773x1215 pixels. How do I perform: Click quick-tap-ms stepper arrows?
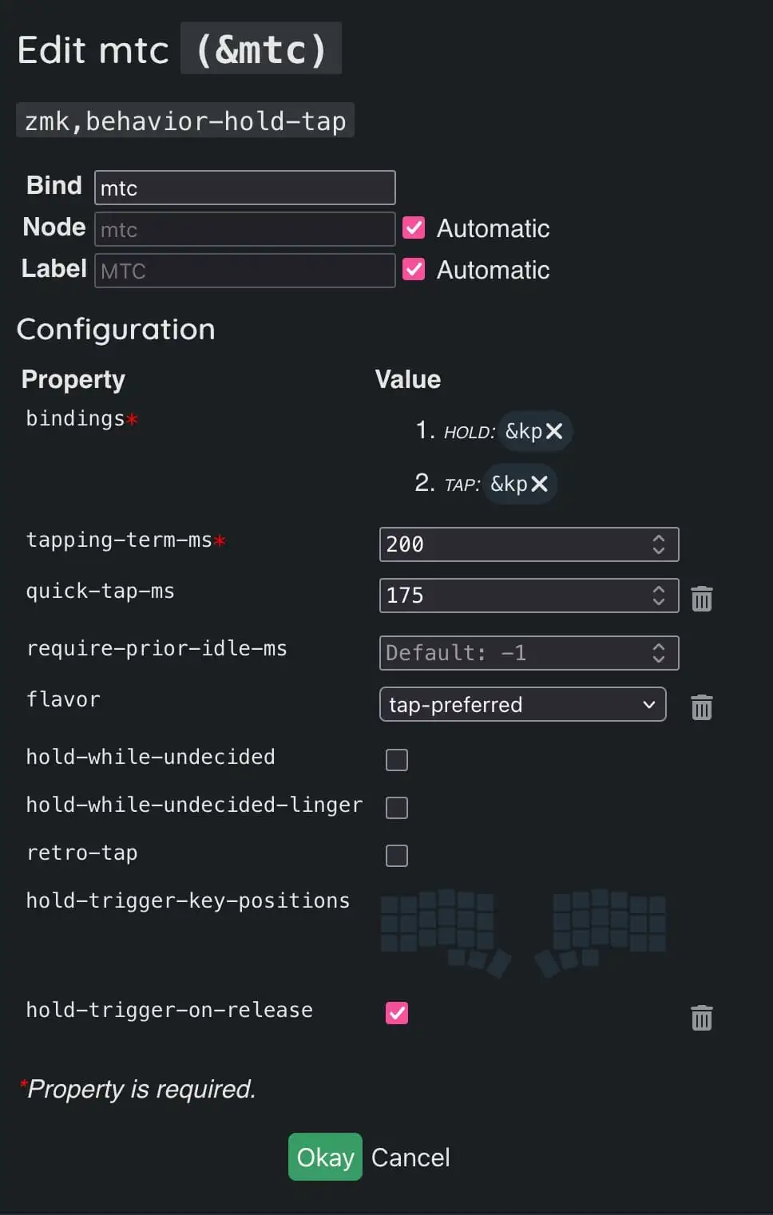click(659, 596)
